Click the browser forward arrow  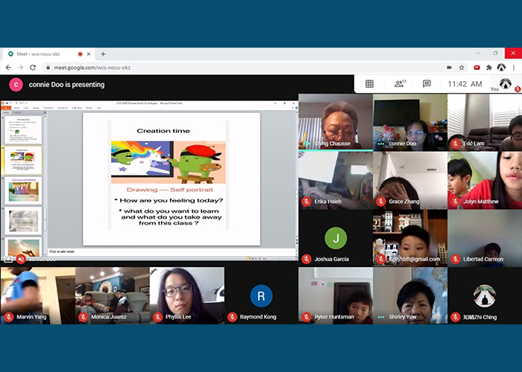[x=21, y=68]
